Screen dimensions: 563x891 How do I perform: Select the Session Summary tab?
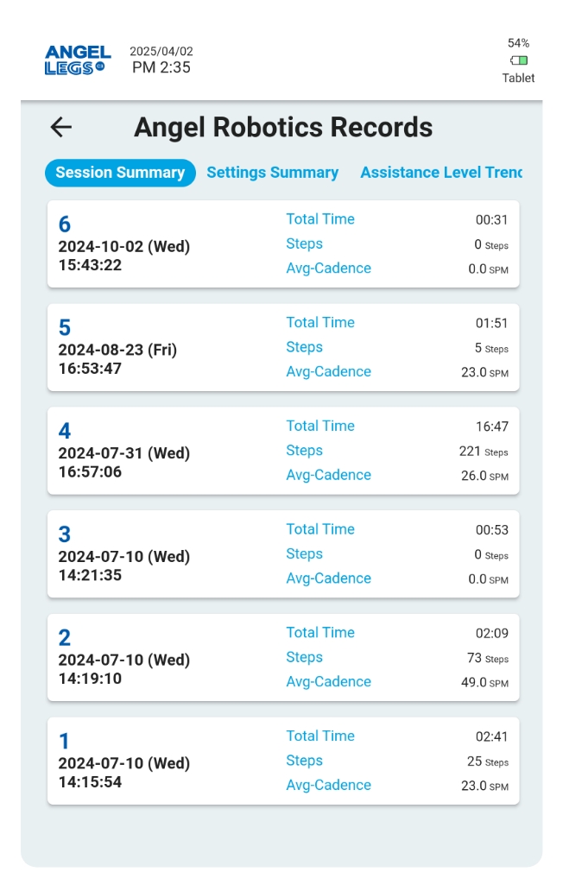click(120, 173)
